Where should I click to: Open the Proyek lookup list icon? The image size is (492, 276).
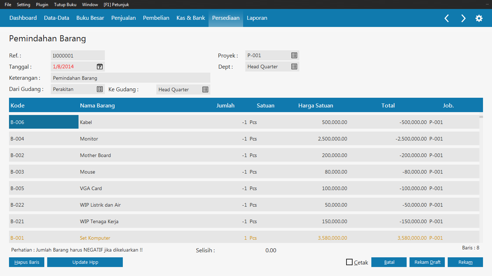coord(294,55)
